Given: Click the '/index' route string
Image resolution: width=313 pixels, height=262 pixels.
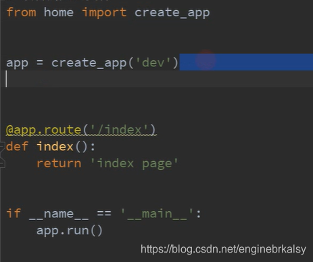Looking at the screenshot, I should pos(119,130).
